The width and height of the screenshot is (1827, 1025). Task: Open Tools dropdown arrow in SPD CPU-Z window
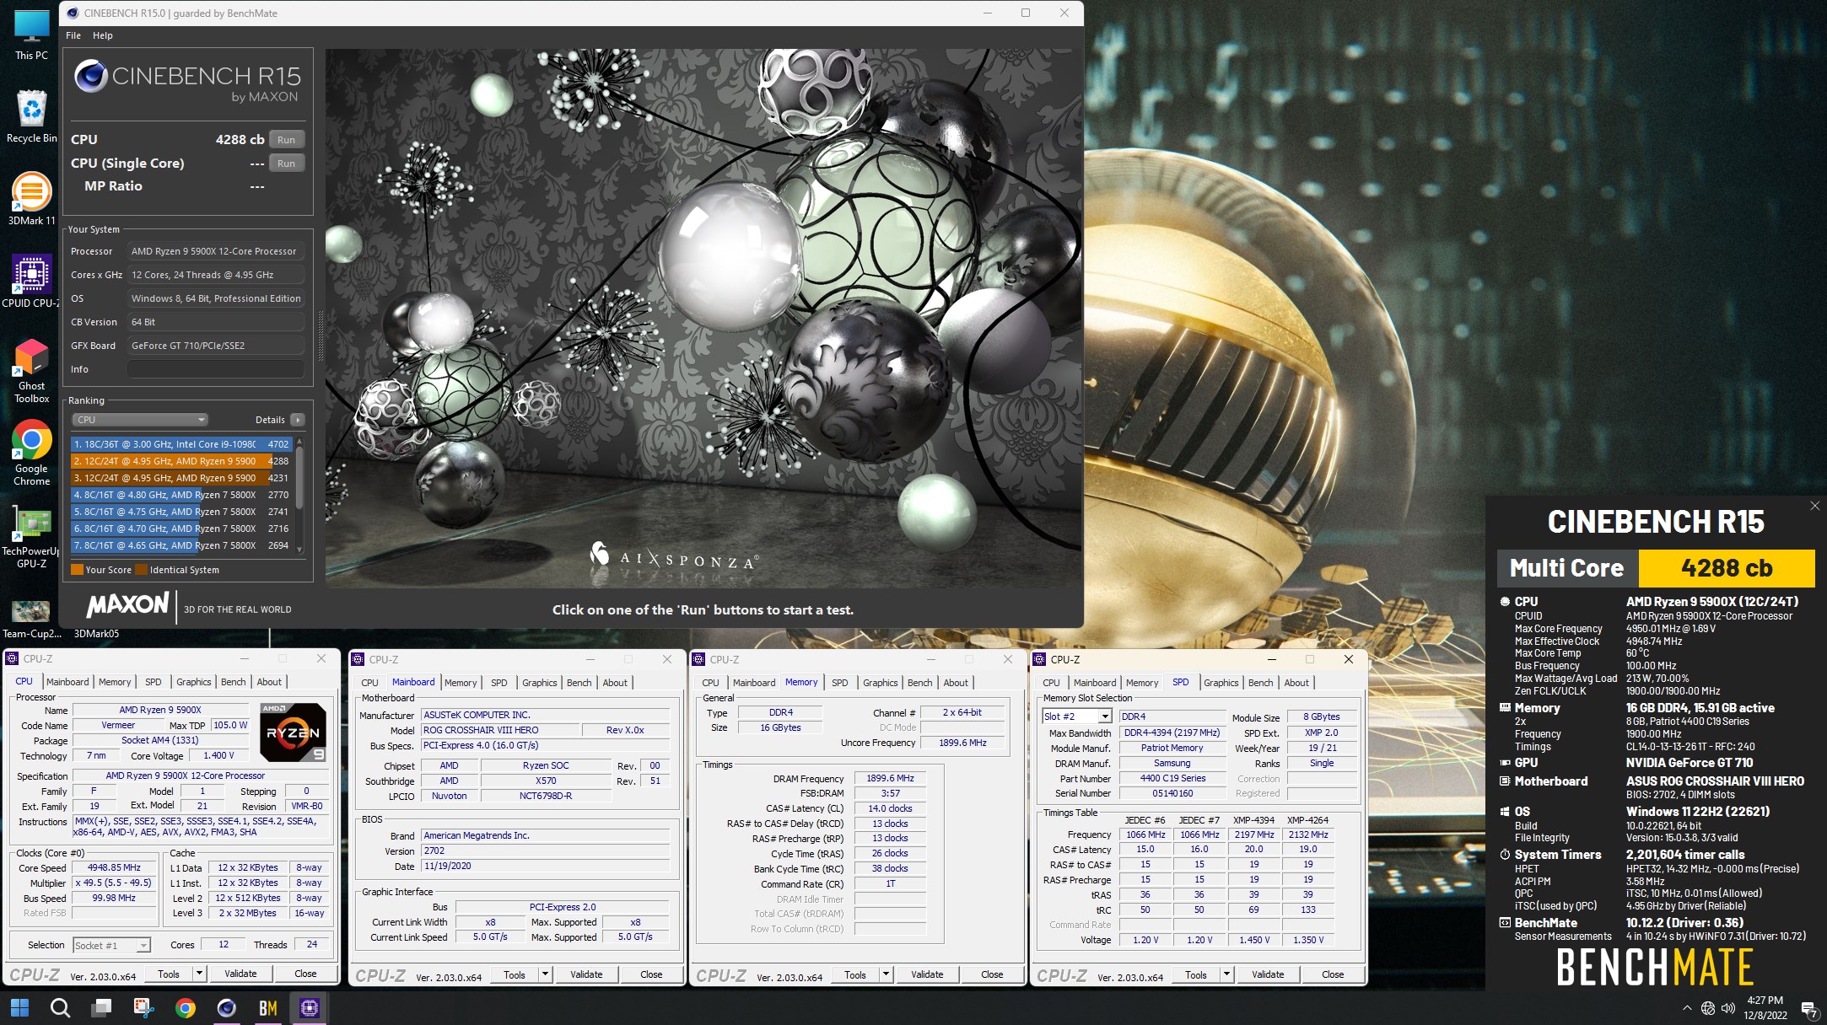(x=1226, y=974)
